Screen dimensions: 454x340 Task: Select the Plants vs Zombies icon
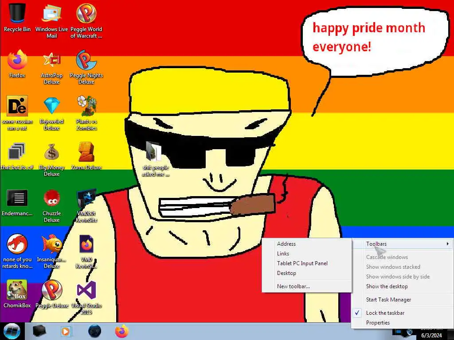pyautogui.click(x=86, y=113)
